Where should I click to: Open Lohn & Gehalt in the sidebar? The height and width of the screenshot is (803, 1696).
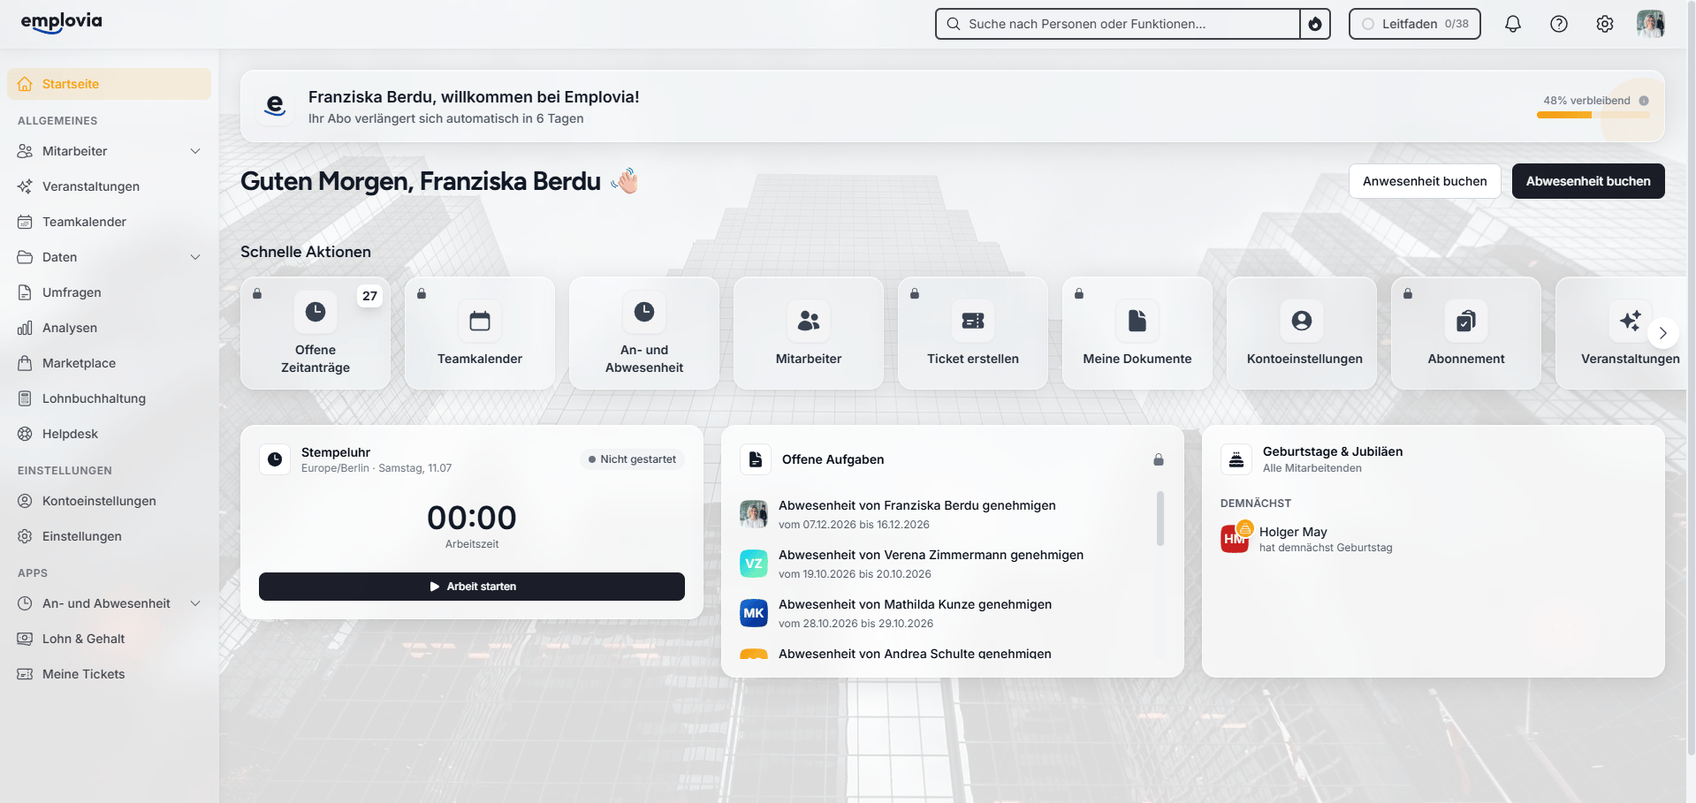pyautogui.click(x=109, y=639)
